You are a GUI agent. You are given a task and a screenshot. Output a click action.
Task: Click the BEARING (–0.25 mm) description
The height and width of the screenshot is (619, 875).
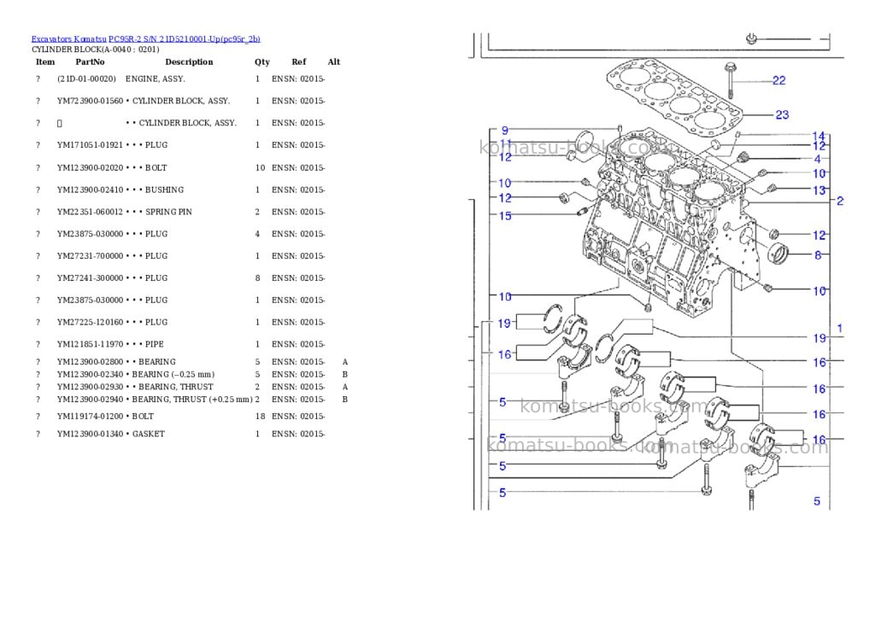(x=173, y=375)
